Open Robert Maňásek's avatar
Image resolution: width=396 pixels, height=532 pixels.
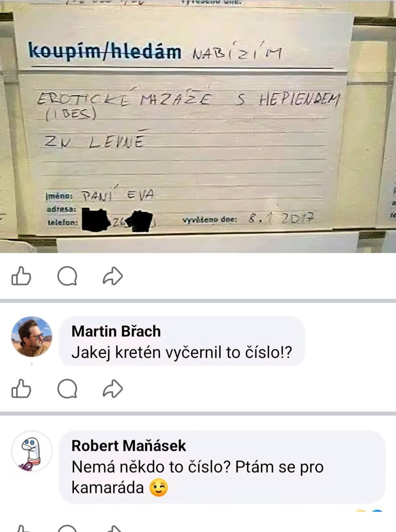[x=32, y=451]
